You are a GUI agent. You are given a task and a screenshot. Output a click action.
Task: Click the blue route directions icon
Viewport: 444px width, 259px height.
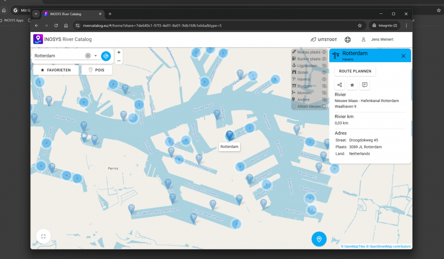pyautogui.click(x=106, y=56)
